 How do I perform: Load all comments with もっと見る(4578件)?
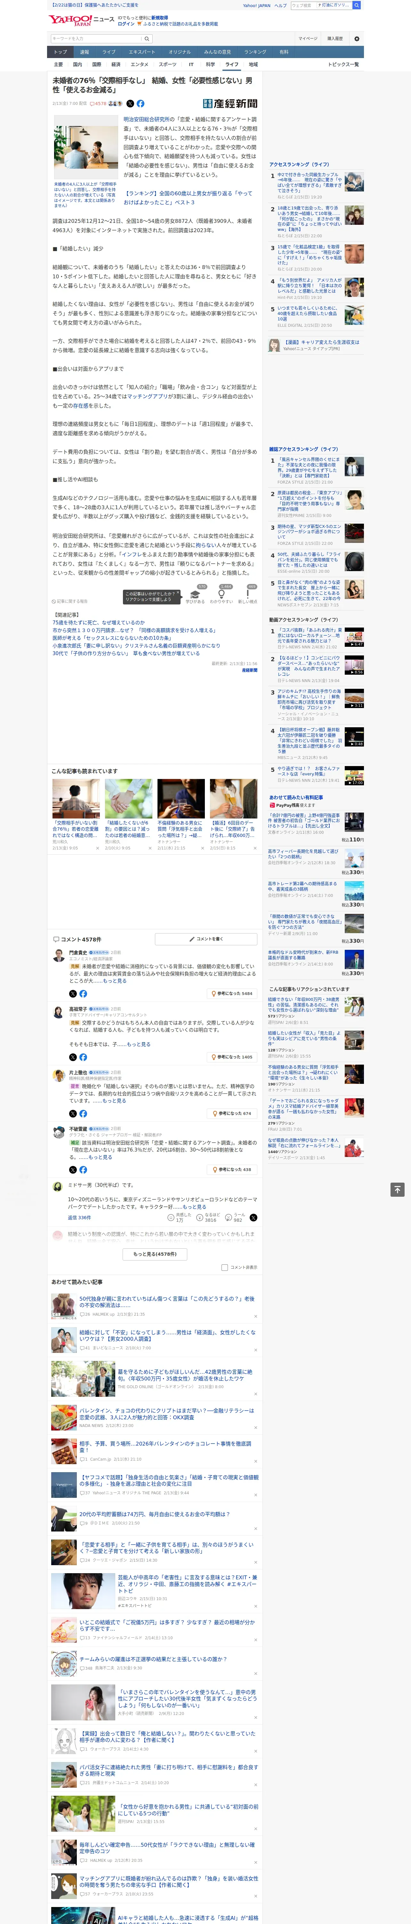(x=155, y=1254)
